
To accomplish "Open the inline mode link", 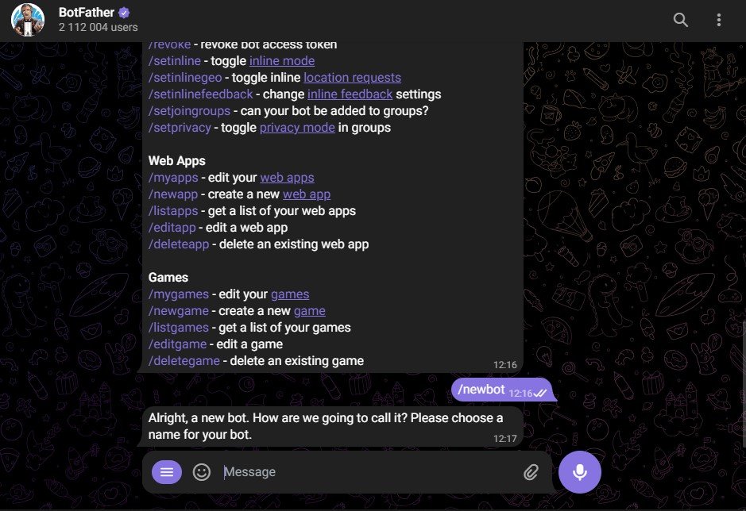I will [x=282, y=61].
